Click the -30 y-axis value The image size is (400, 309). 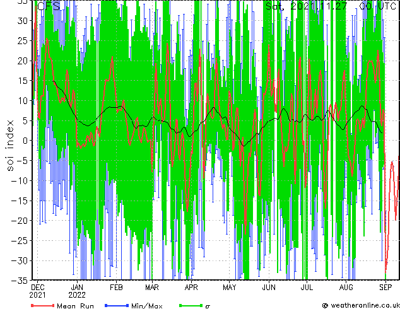point(20,260)
